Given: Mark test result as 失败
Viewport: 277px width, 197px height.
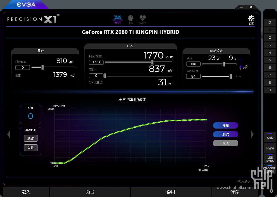Looking at the screenshot, I should click(31, 148).
